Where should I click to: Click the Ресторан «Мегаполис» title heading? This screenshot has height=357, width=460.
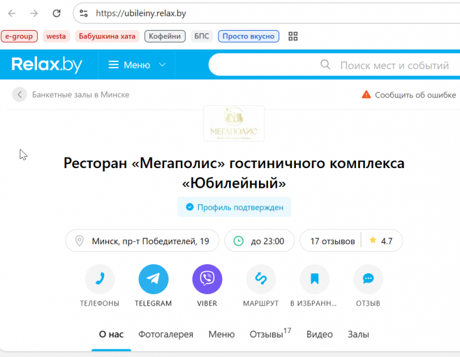click(x=234, y=173)
